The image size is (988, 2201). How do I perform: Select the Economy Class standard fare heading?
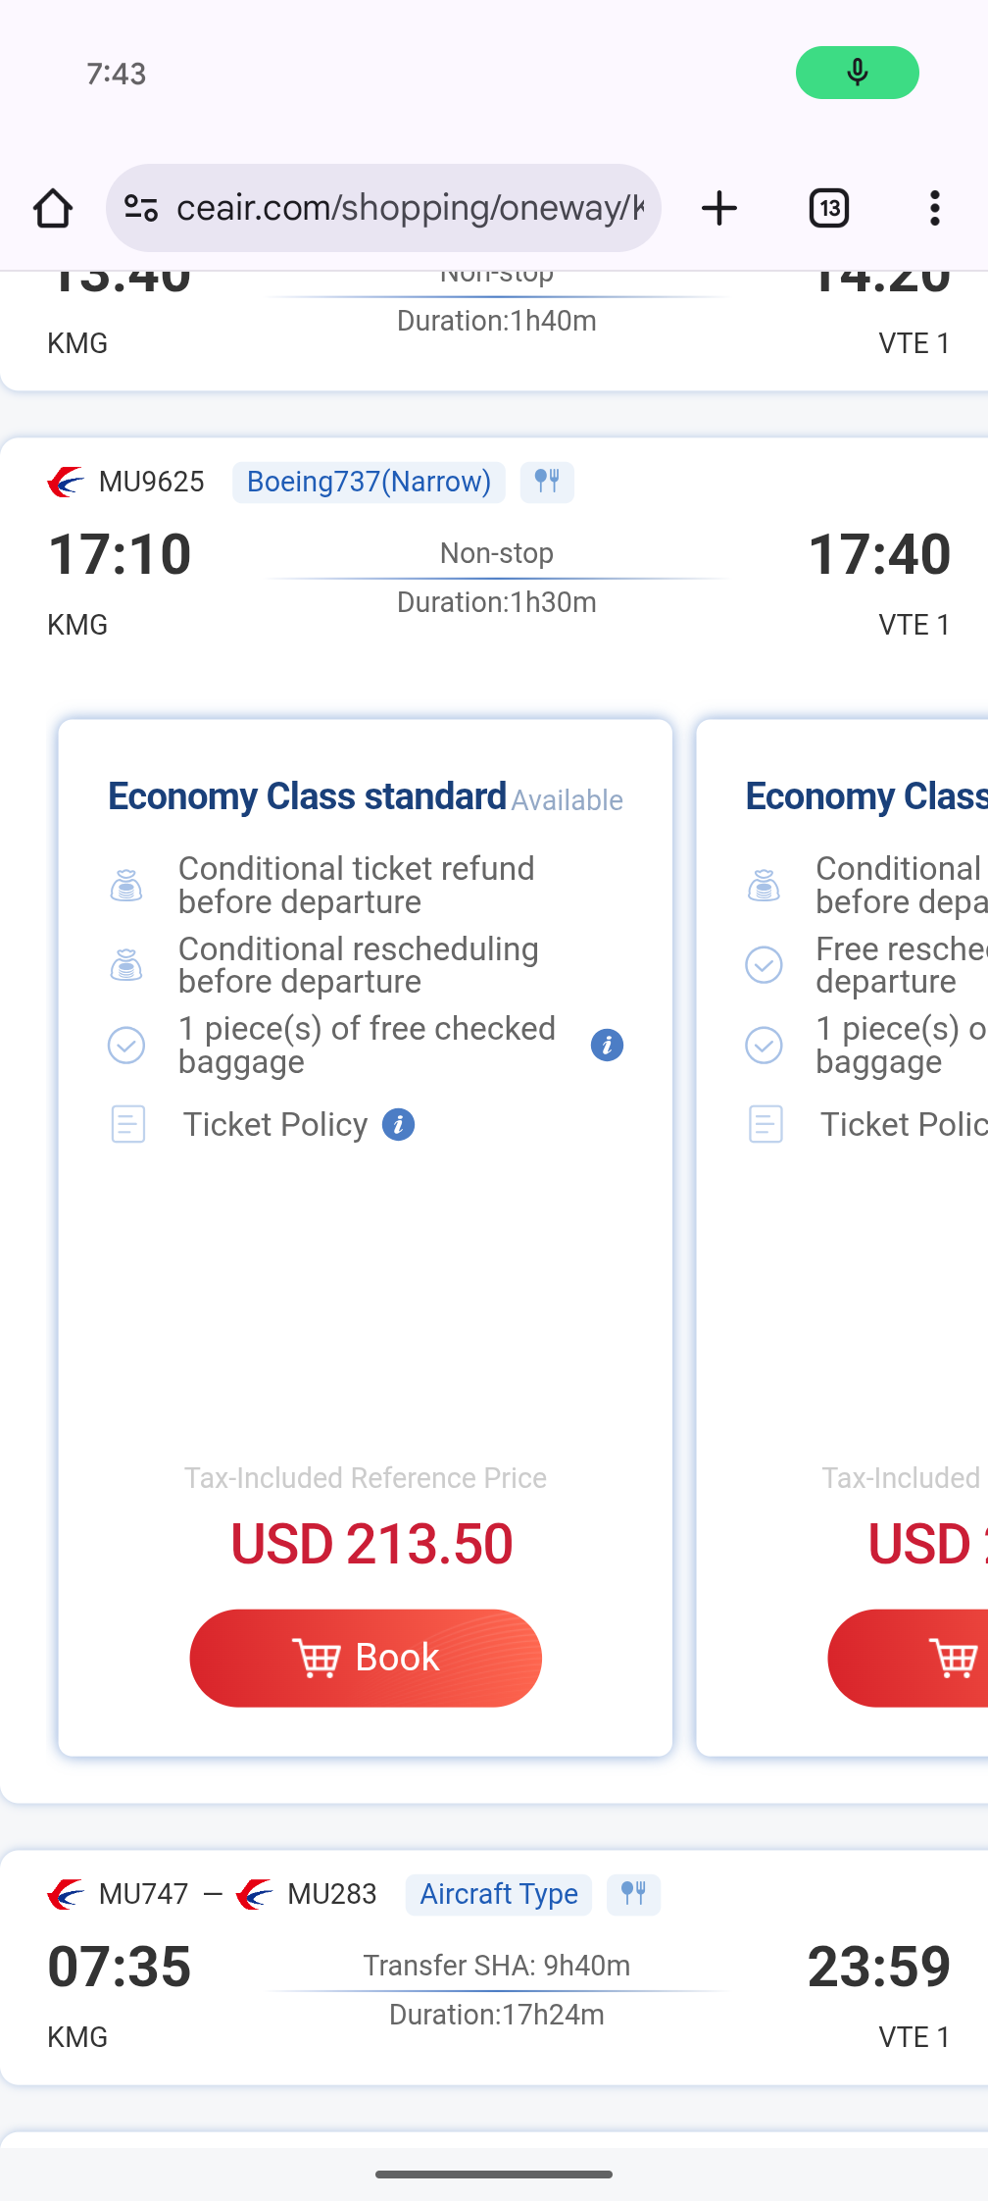coord(307,796)
